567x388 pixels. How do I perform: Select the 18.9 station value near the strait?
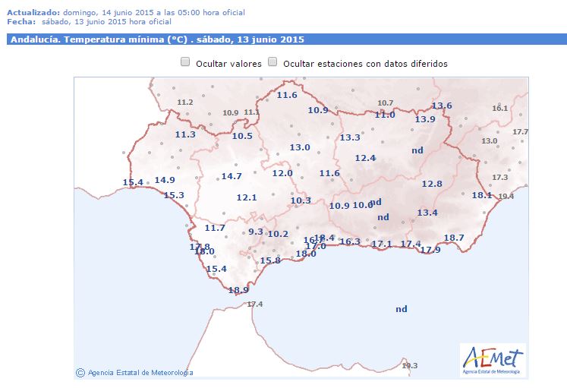point(238,290)
